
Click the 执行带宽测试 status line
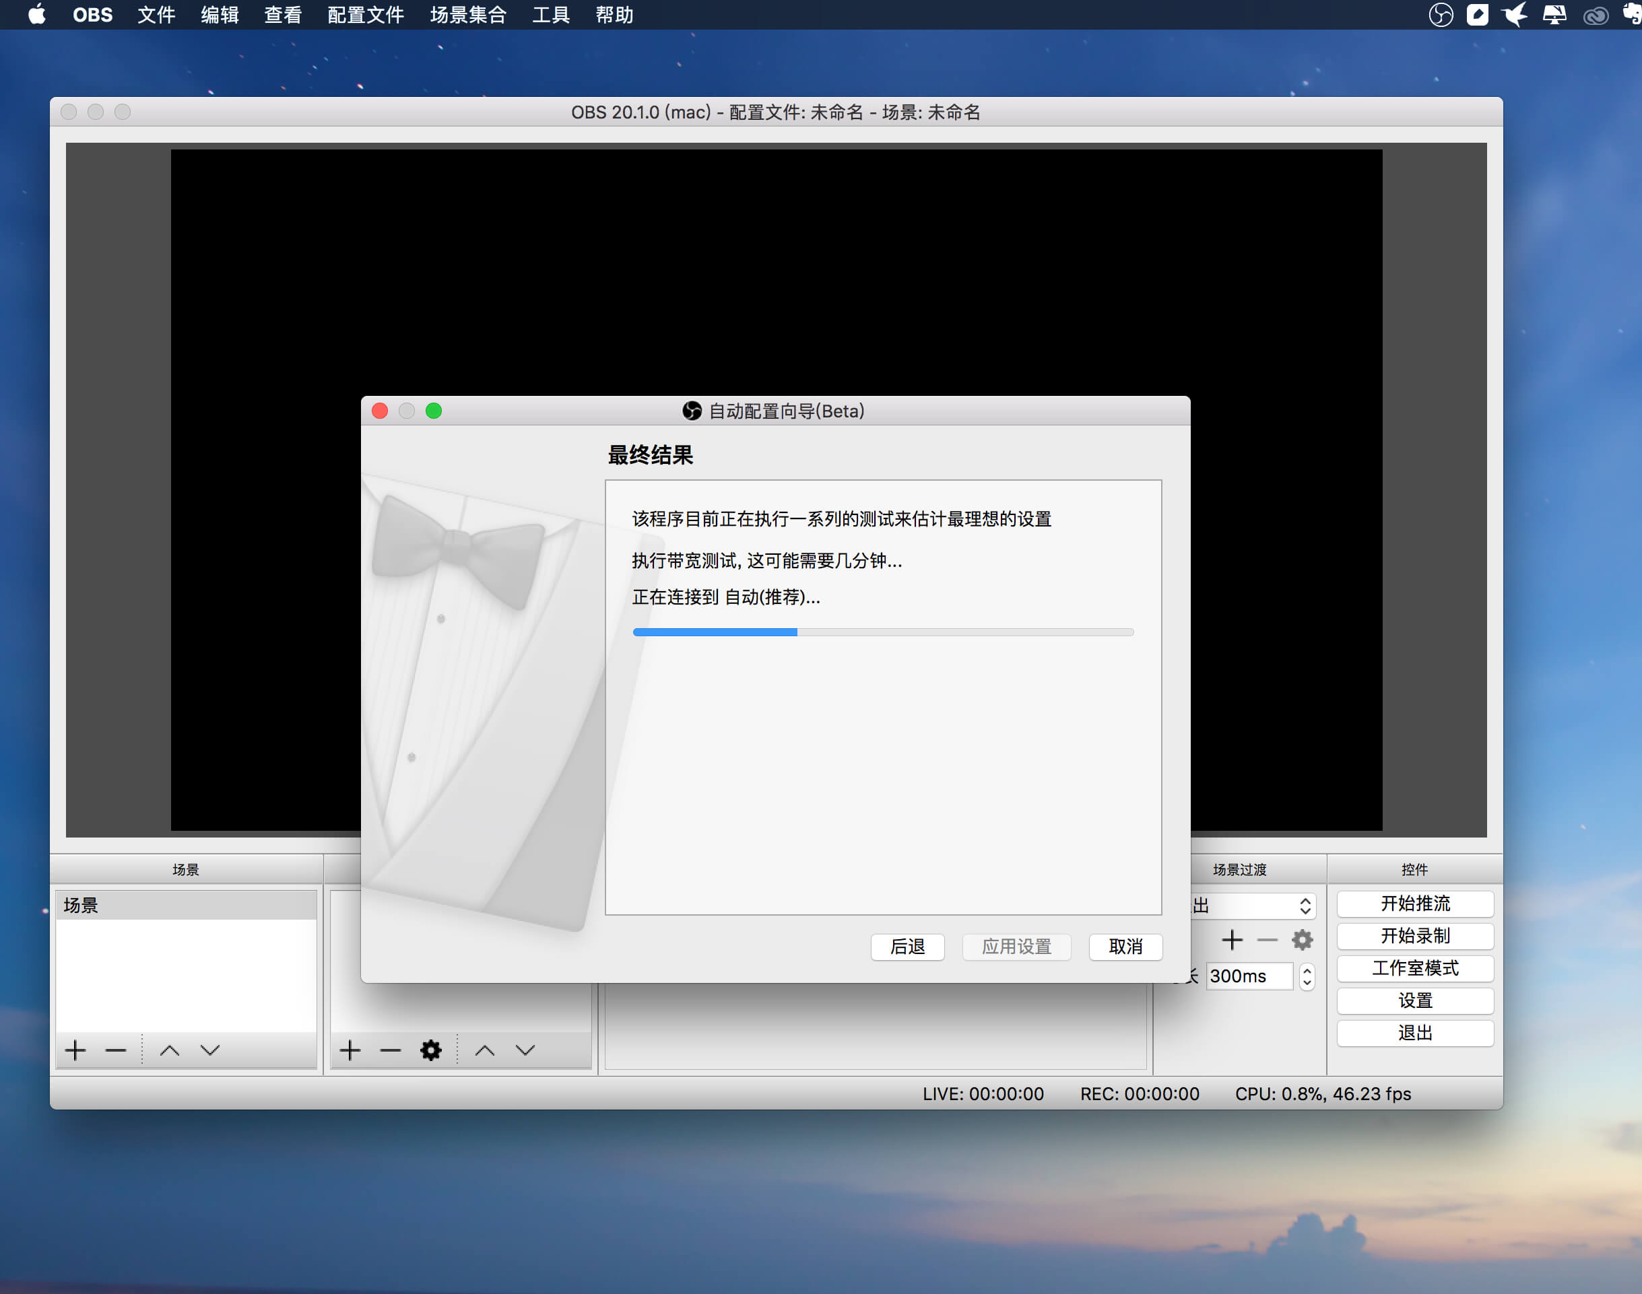point(767,561)
